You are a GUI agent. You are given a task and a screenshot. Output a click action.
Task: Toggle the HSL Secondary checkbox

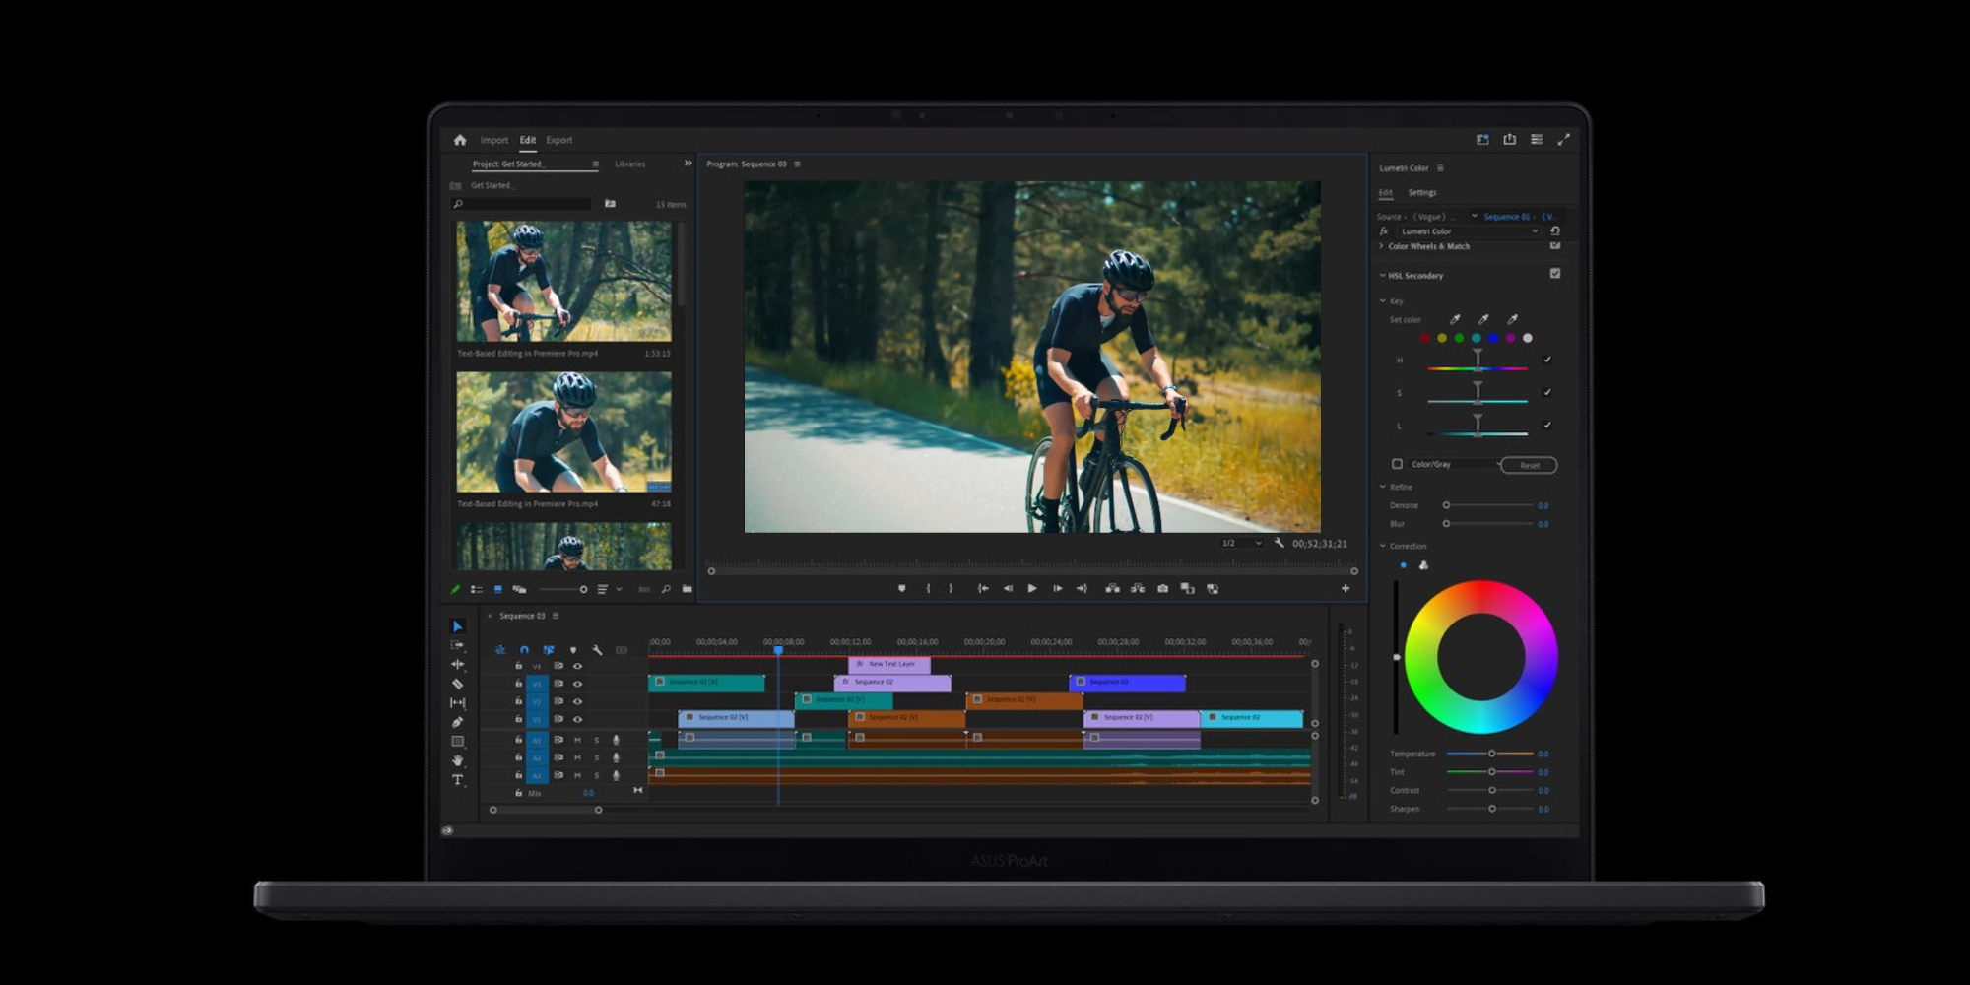tap(1555, 274)
